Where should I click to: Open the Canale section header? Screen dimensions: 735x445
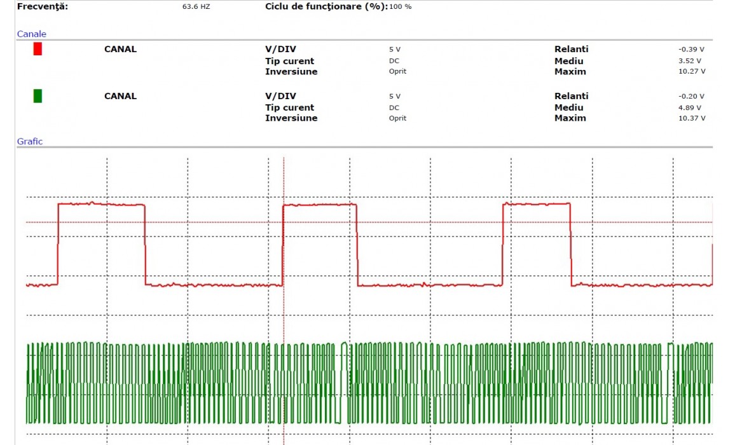(31, 34)
